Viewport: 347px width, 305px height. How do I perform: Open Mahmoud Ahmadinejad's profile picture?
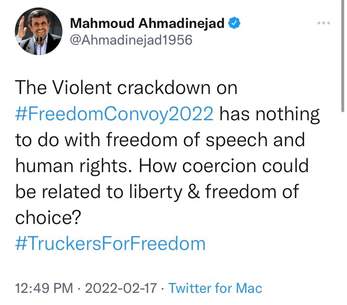point(38,31)
